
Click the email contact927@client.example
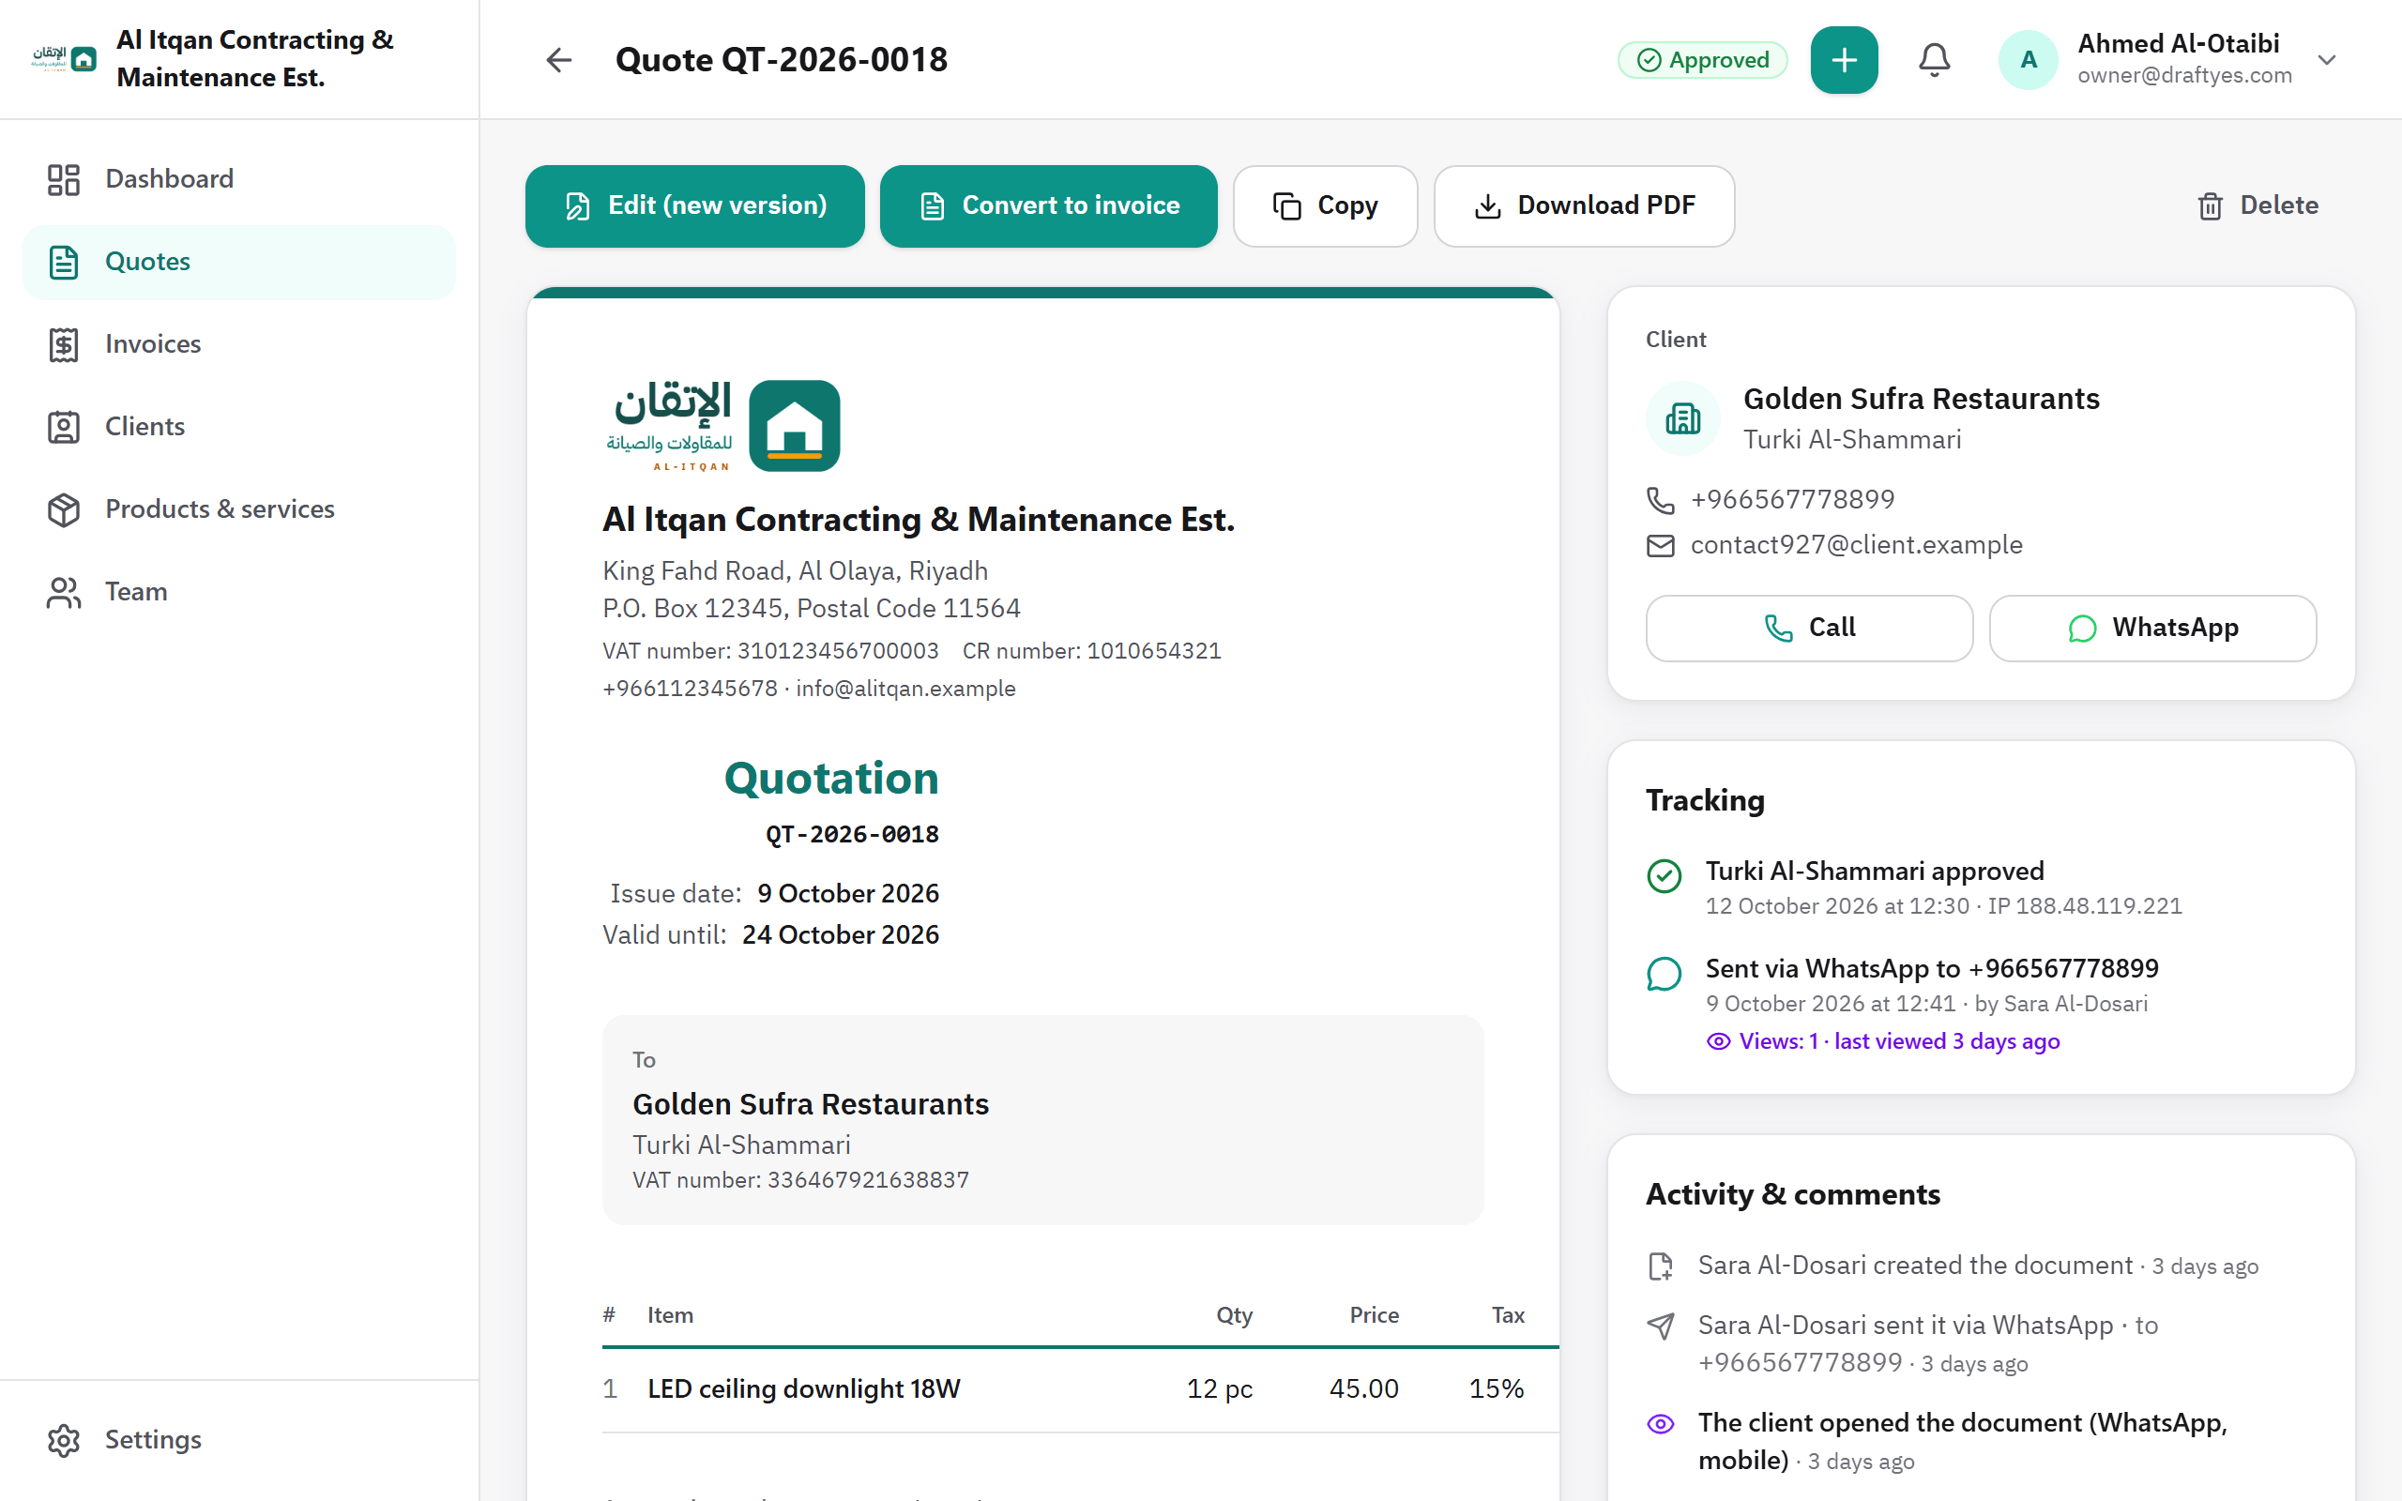(x=1856, y=545)
